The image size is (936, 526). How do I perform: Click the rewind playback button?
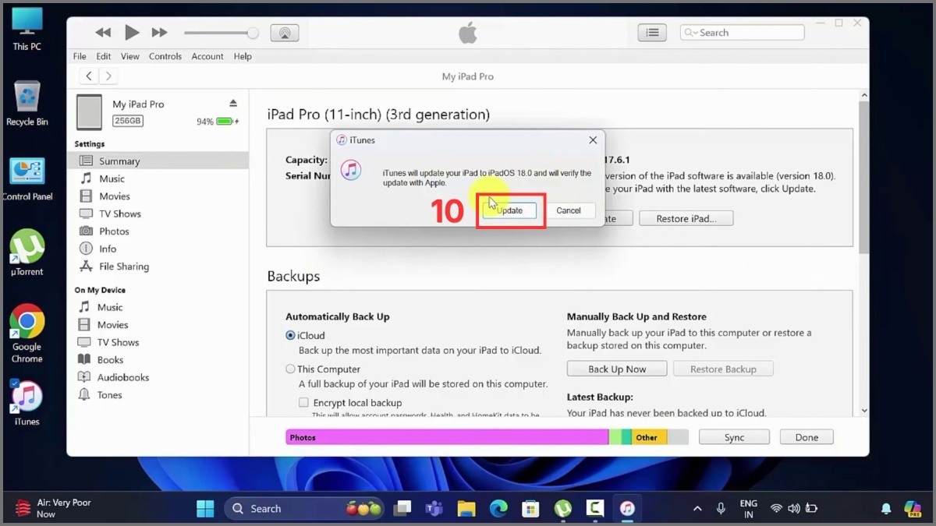pyautogui.click(x=103, y=33)
